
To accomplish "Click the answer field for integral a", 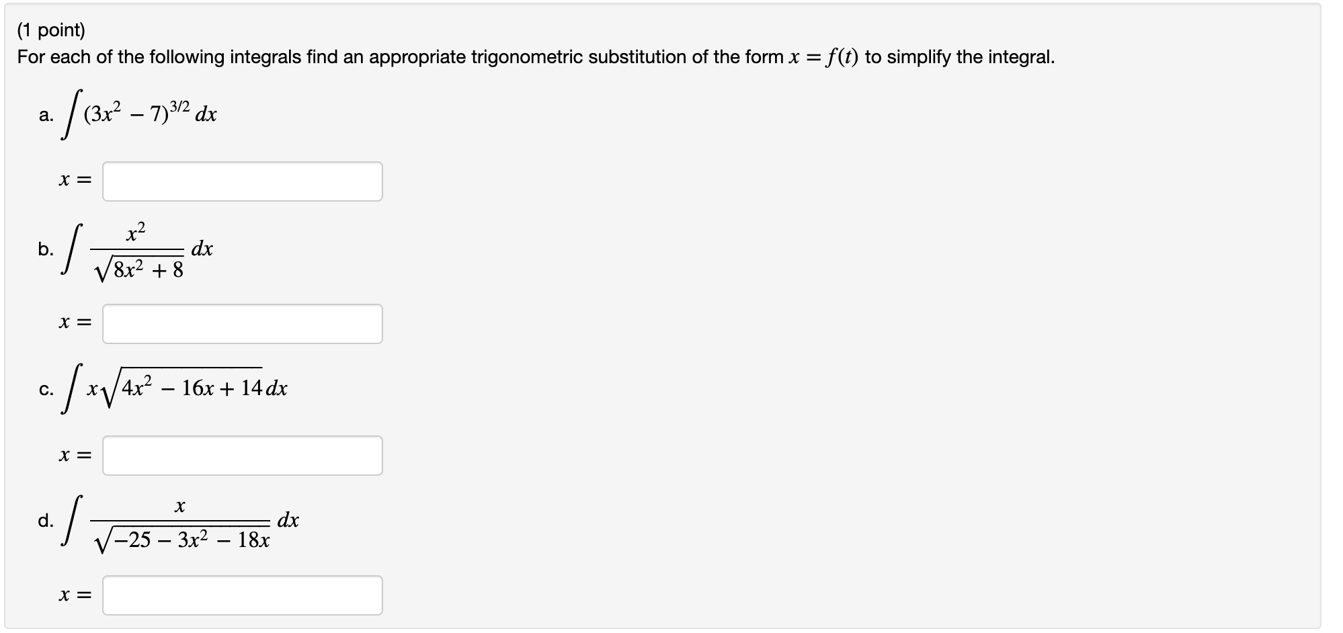I will point(243,181).
